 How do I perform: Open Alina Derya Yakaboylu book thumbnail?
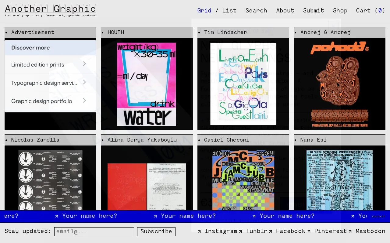click(147, 187)
